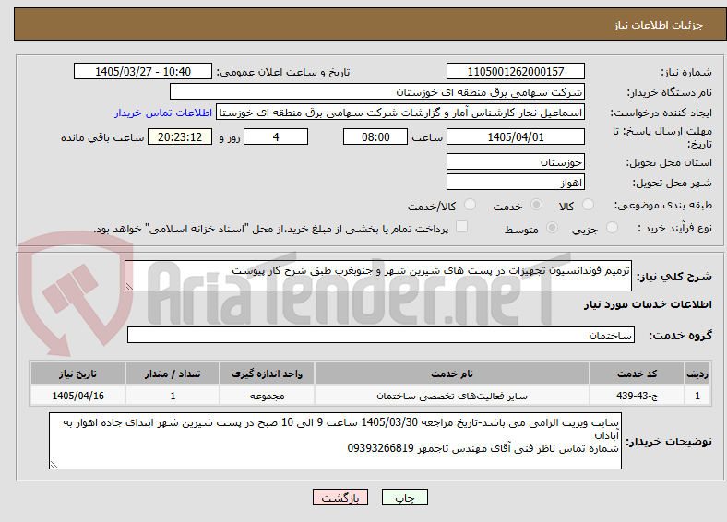Click the need date cell 1405/04/16
727x522 pixels.
(x=77, y=396)
